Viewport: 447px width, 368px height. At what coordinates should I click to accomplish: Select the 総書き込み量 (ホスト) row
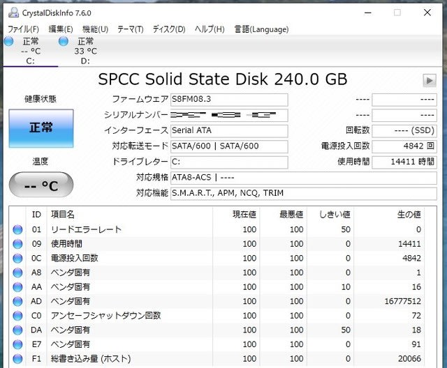[218, 359]
